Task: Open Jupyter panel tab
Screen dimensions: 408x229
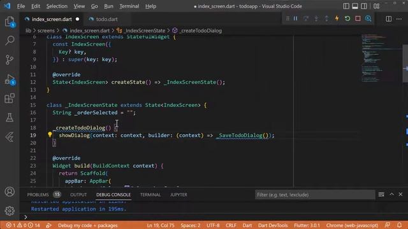Action: click(178, 195)
